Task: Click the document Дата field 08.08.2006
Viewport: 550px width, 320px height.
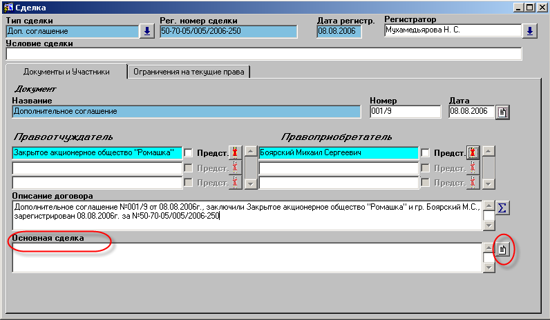Action: [472, 112]
